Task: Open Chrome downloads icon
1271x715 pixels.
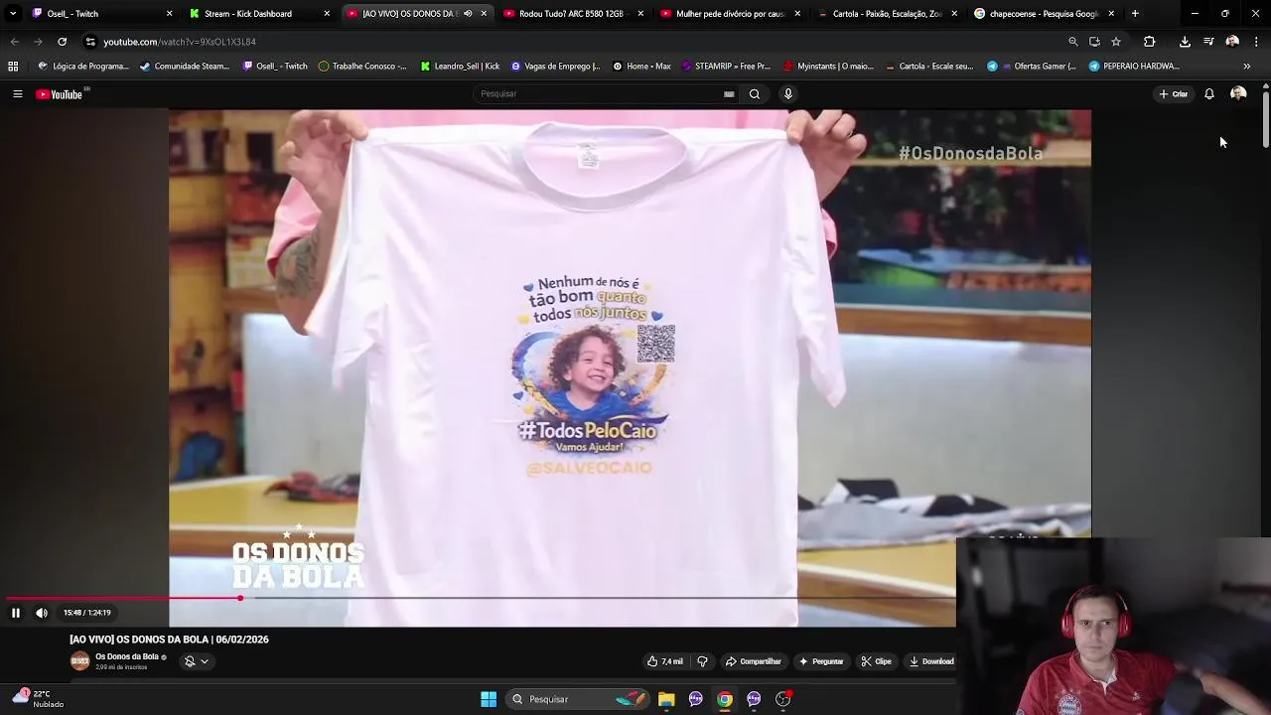Action: pyautogui.click(x=1185, y=42)
